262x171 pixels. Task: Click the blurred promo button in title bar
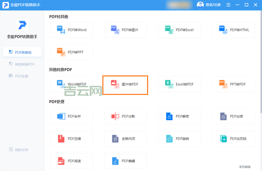(179, 5)
